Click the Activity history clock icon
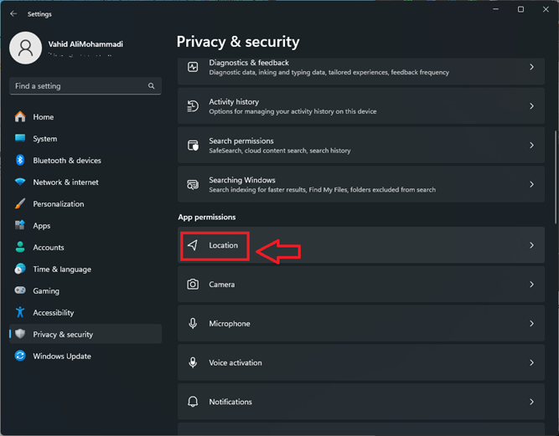This screenshot has height=436, width=559. coord(193,106)
